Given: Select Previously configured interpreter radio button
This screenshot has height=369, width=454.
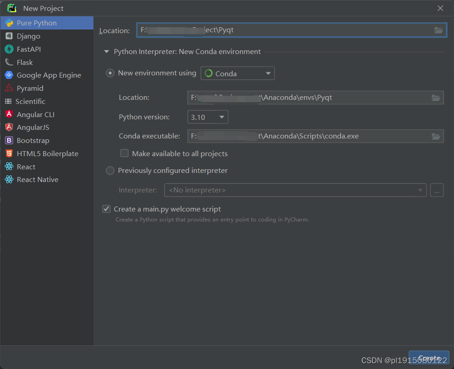Looking at the screenshot, I should [110, 171].
